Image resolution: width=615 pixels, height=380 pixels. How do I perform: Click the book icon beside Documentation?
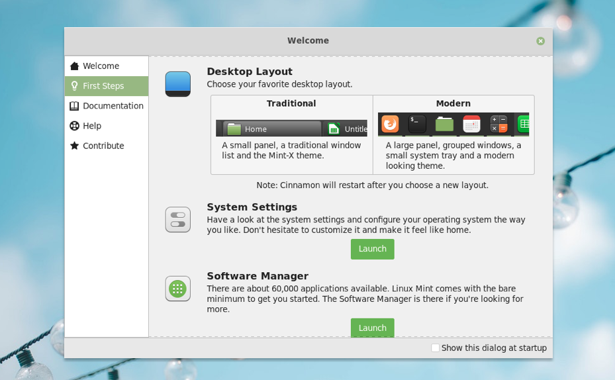click(x=74, y=106)
